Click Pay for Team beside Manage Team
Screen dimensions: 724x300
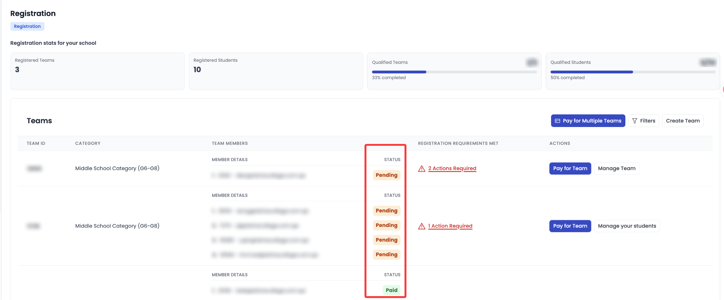click(570, 168)
